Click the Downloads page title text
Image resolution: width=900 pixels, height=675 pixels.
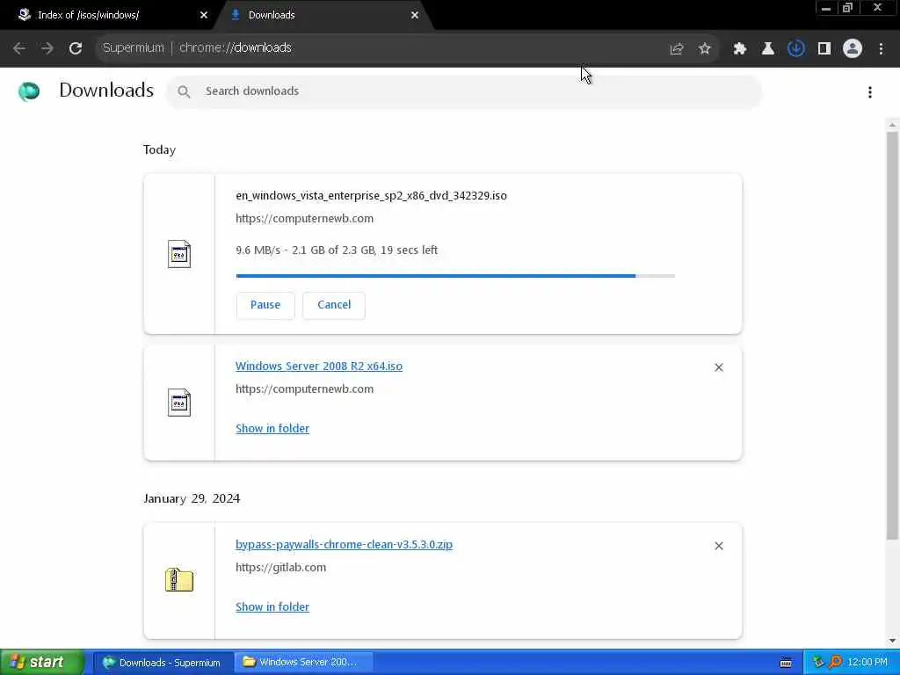[x=106, y=91]
